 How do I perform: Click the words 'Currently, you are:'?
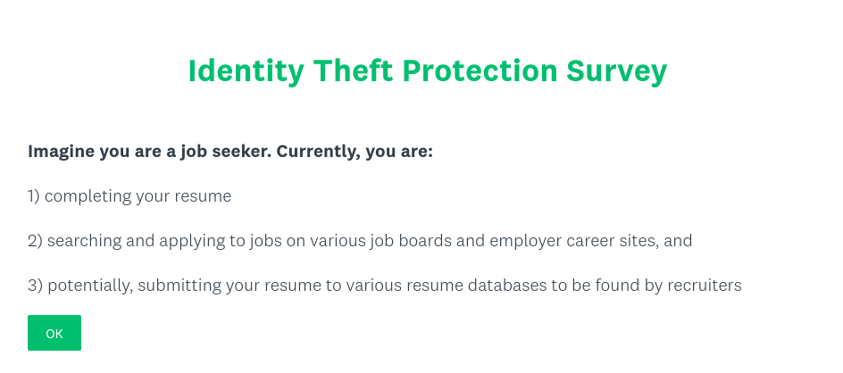coord(355,152)
